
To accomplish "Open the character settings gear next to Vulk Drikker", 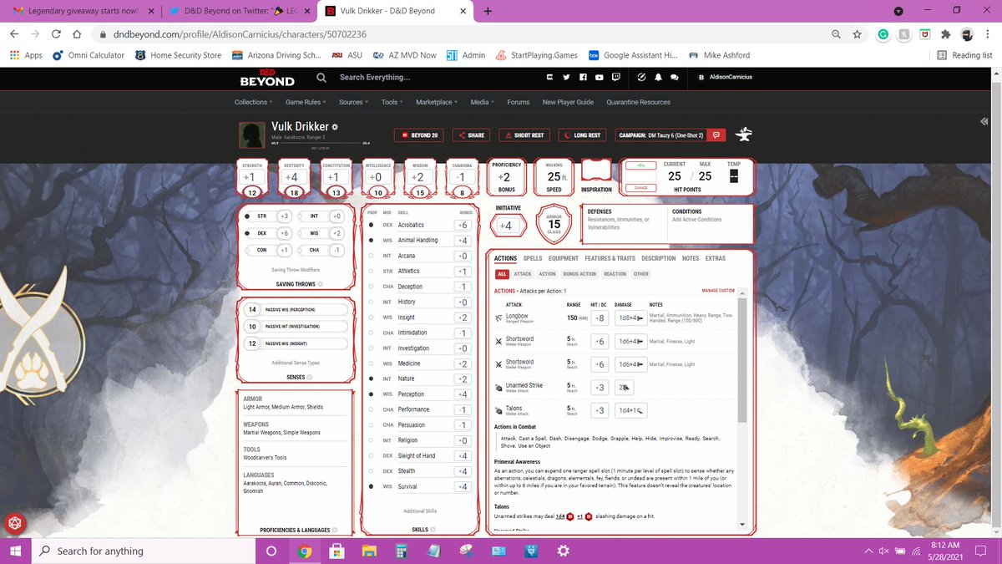I will [335, 127].
